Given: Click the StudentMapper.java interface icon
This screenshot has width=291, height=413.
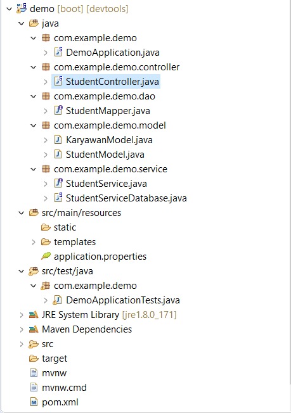Looking at the screenshot, I should (58, 110).
